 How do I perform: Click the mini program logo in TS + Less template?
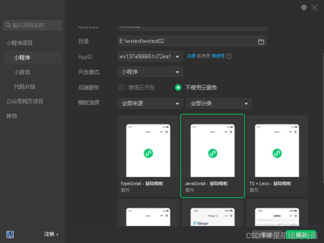(x=277, y=153)
